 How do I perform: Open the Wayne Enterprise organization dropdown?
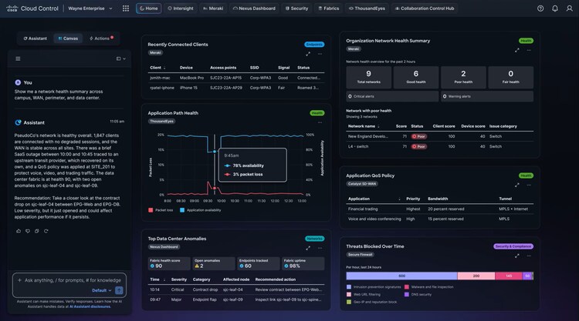90,8
